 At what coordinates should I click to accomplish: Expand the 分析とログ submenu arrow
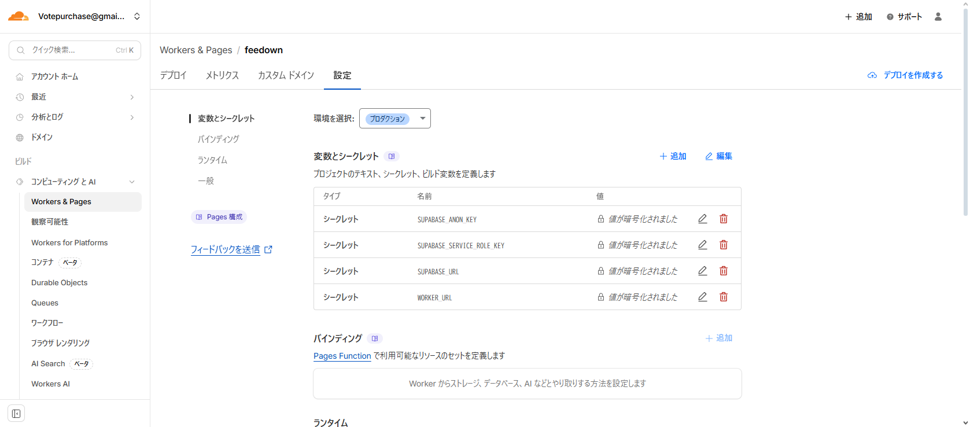point(132,117)
